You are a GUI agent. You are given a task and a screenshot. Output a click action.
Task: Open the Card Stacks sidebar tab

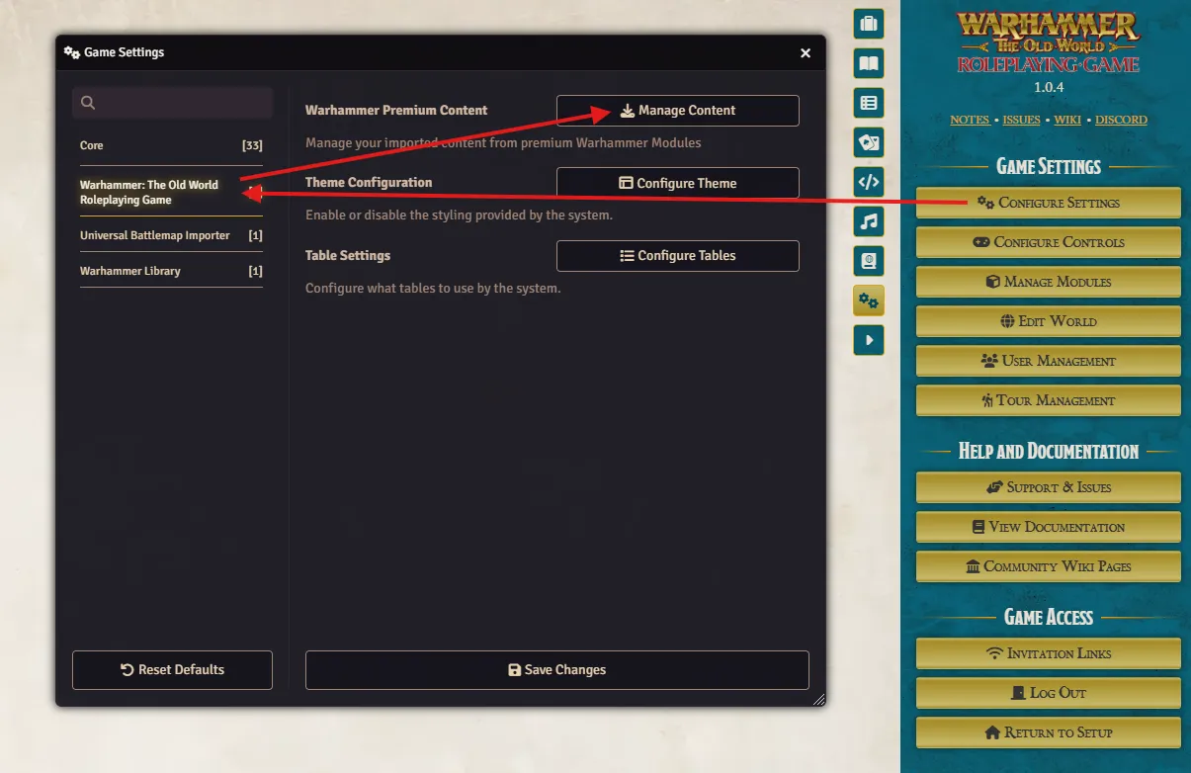pos(868,142)
